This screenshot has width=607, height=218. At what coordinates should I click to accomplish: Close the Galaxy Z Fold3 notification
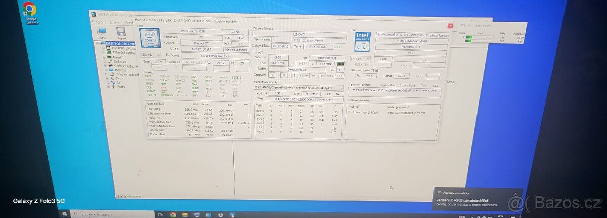pyautogui.click(x=515, y=193)
